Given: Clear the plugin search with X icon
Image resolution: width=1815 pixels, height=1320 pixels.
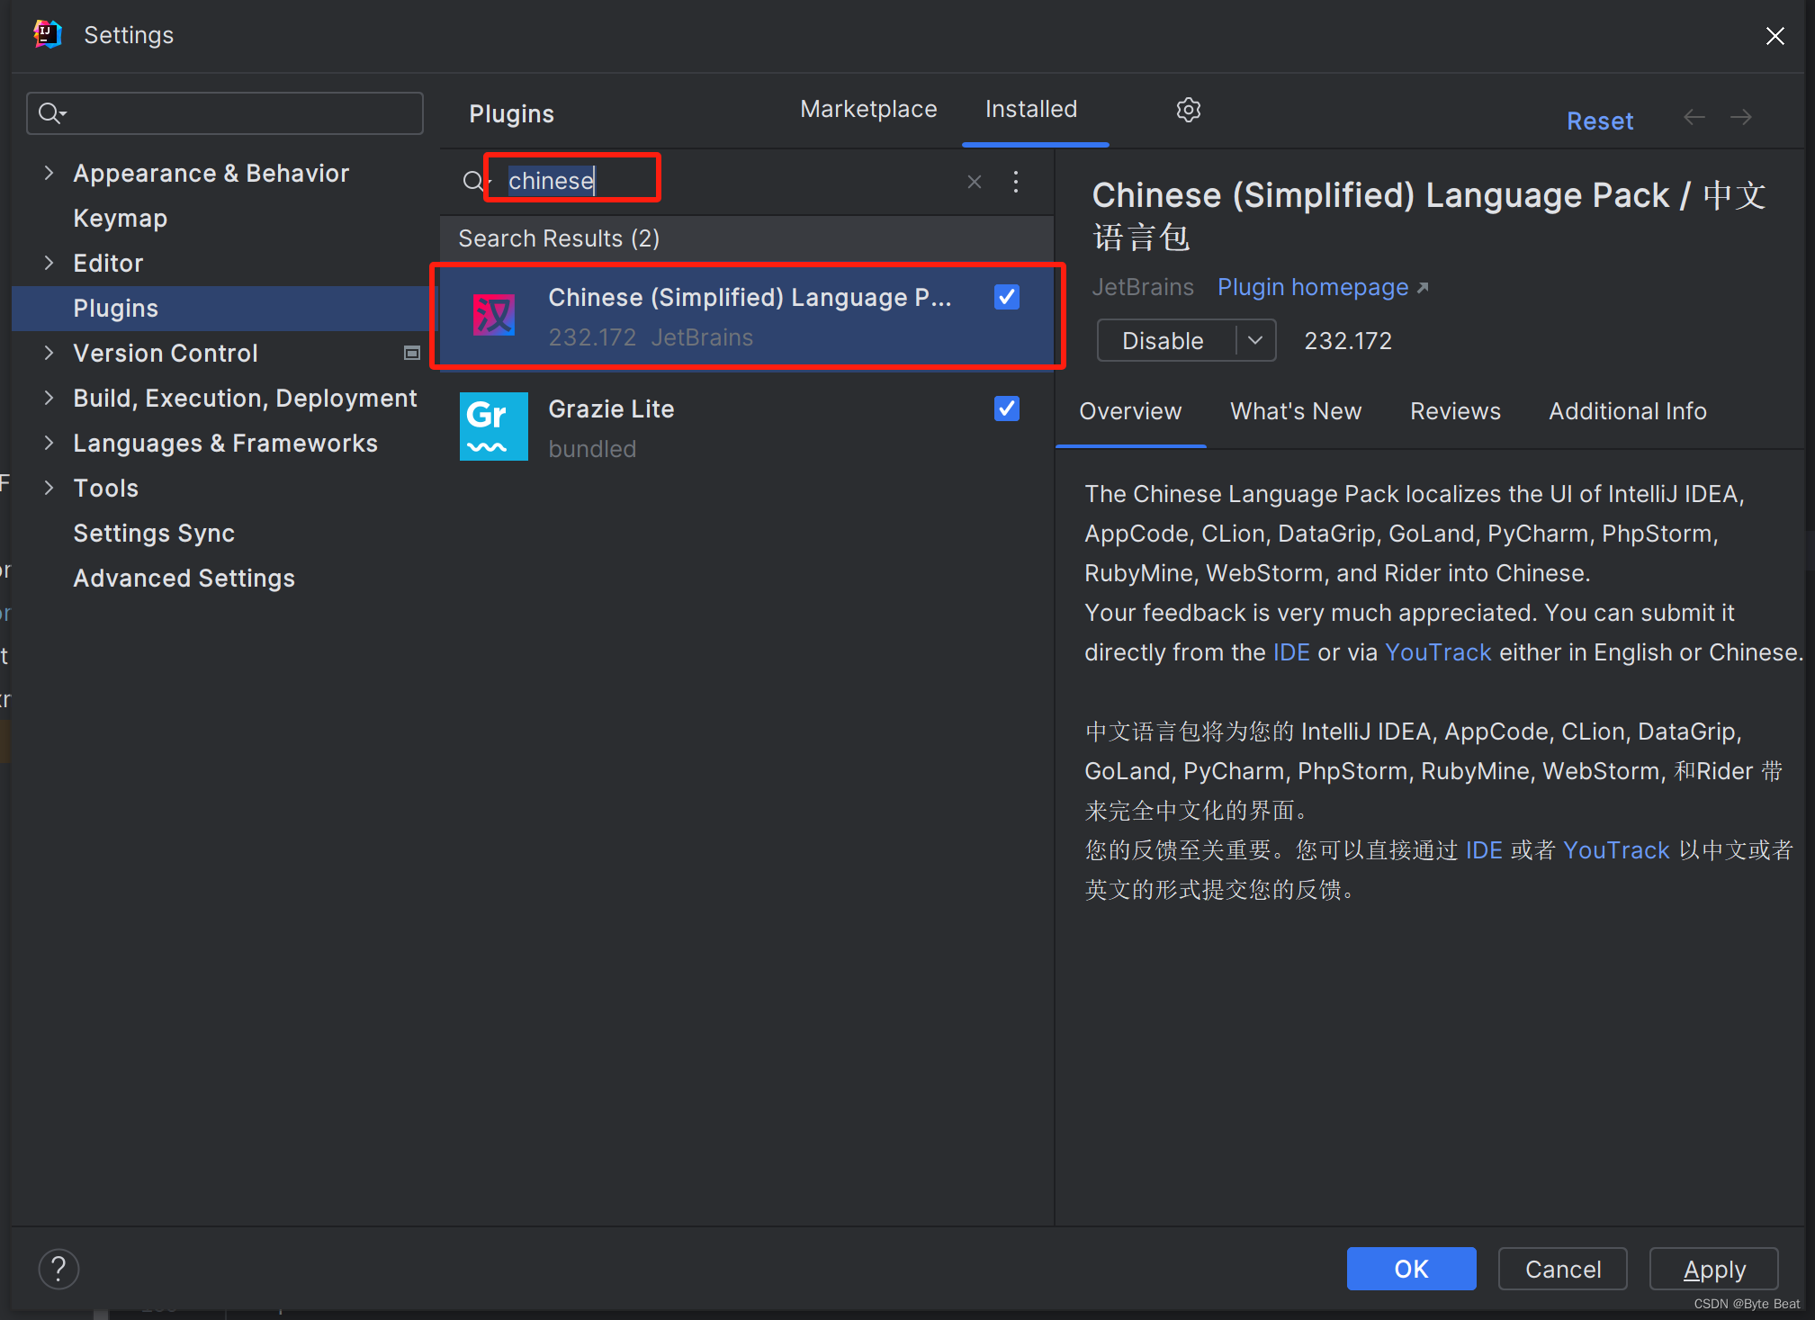Looking at the screenshot, I should 974,182.
